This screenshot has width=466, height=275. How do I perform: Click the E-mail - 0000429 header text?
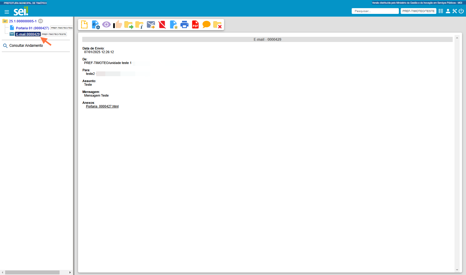click(x=267, y=40)
